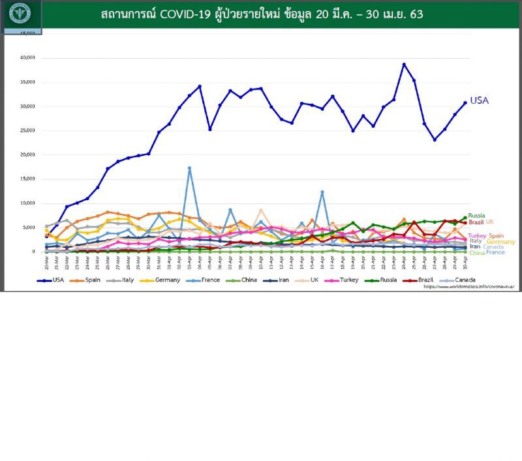Click the green COVID-19 title banner text
Viewport: 522px width, 461px height.
[262, 14]
